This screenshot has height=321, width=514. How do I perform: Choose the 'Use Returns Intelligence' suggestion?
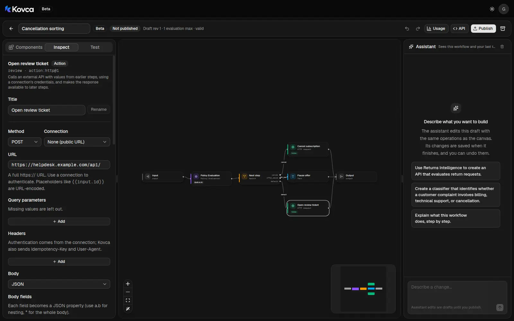coord(456,171)
